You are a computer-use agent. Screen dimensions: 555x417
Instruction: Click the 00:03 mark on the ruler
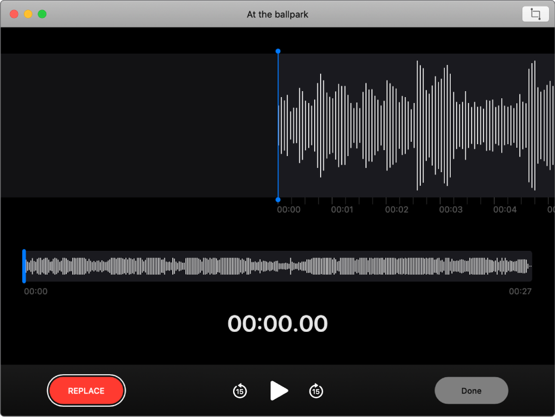coord(451,210)
